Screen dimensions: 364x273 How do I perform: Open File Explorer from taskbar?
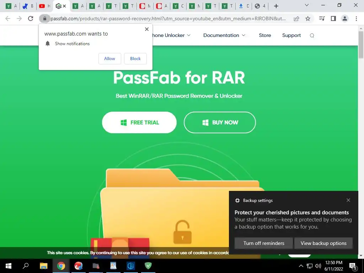[43, 266]
